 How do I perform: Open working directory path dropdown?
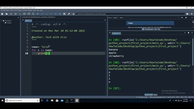184,14
